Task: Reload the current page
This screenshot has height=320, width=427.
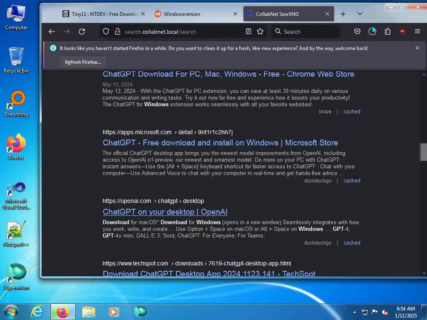Action: [x=82, y=32]
